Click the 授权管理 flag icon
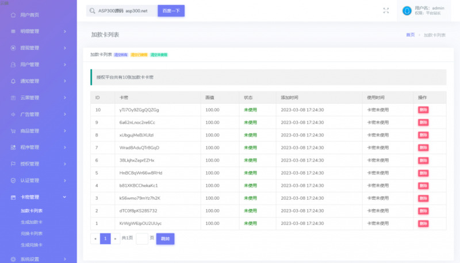 click(x=13, y=164)
